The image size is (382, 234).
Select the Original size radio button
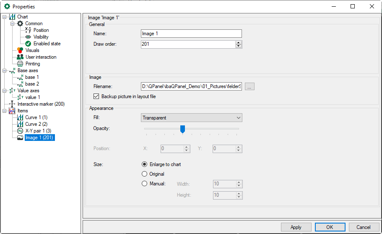point(145,174)
